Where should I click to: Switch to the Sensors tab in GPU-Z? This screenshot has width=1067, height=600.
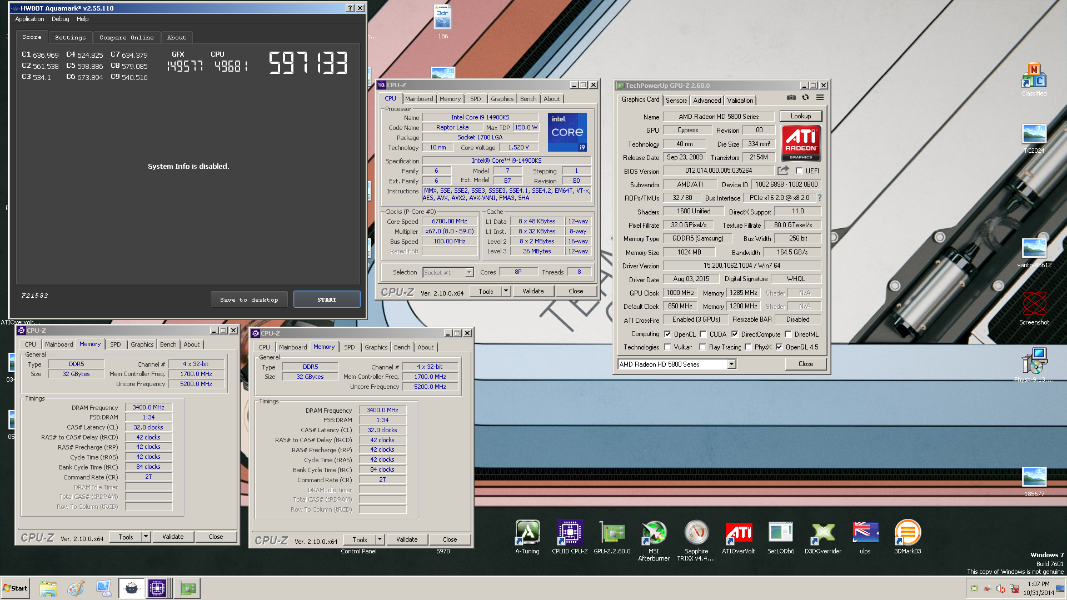pyautogui.click(x=676, y=101)
